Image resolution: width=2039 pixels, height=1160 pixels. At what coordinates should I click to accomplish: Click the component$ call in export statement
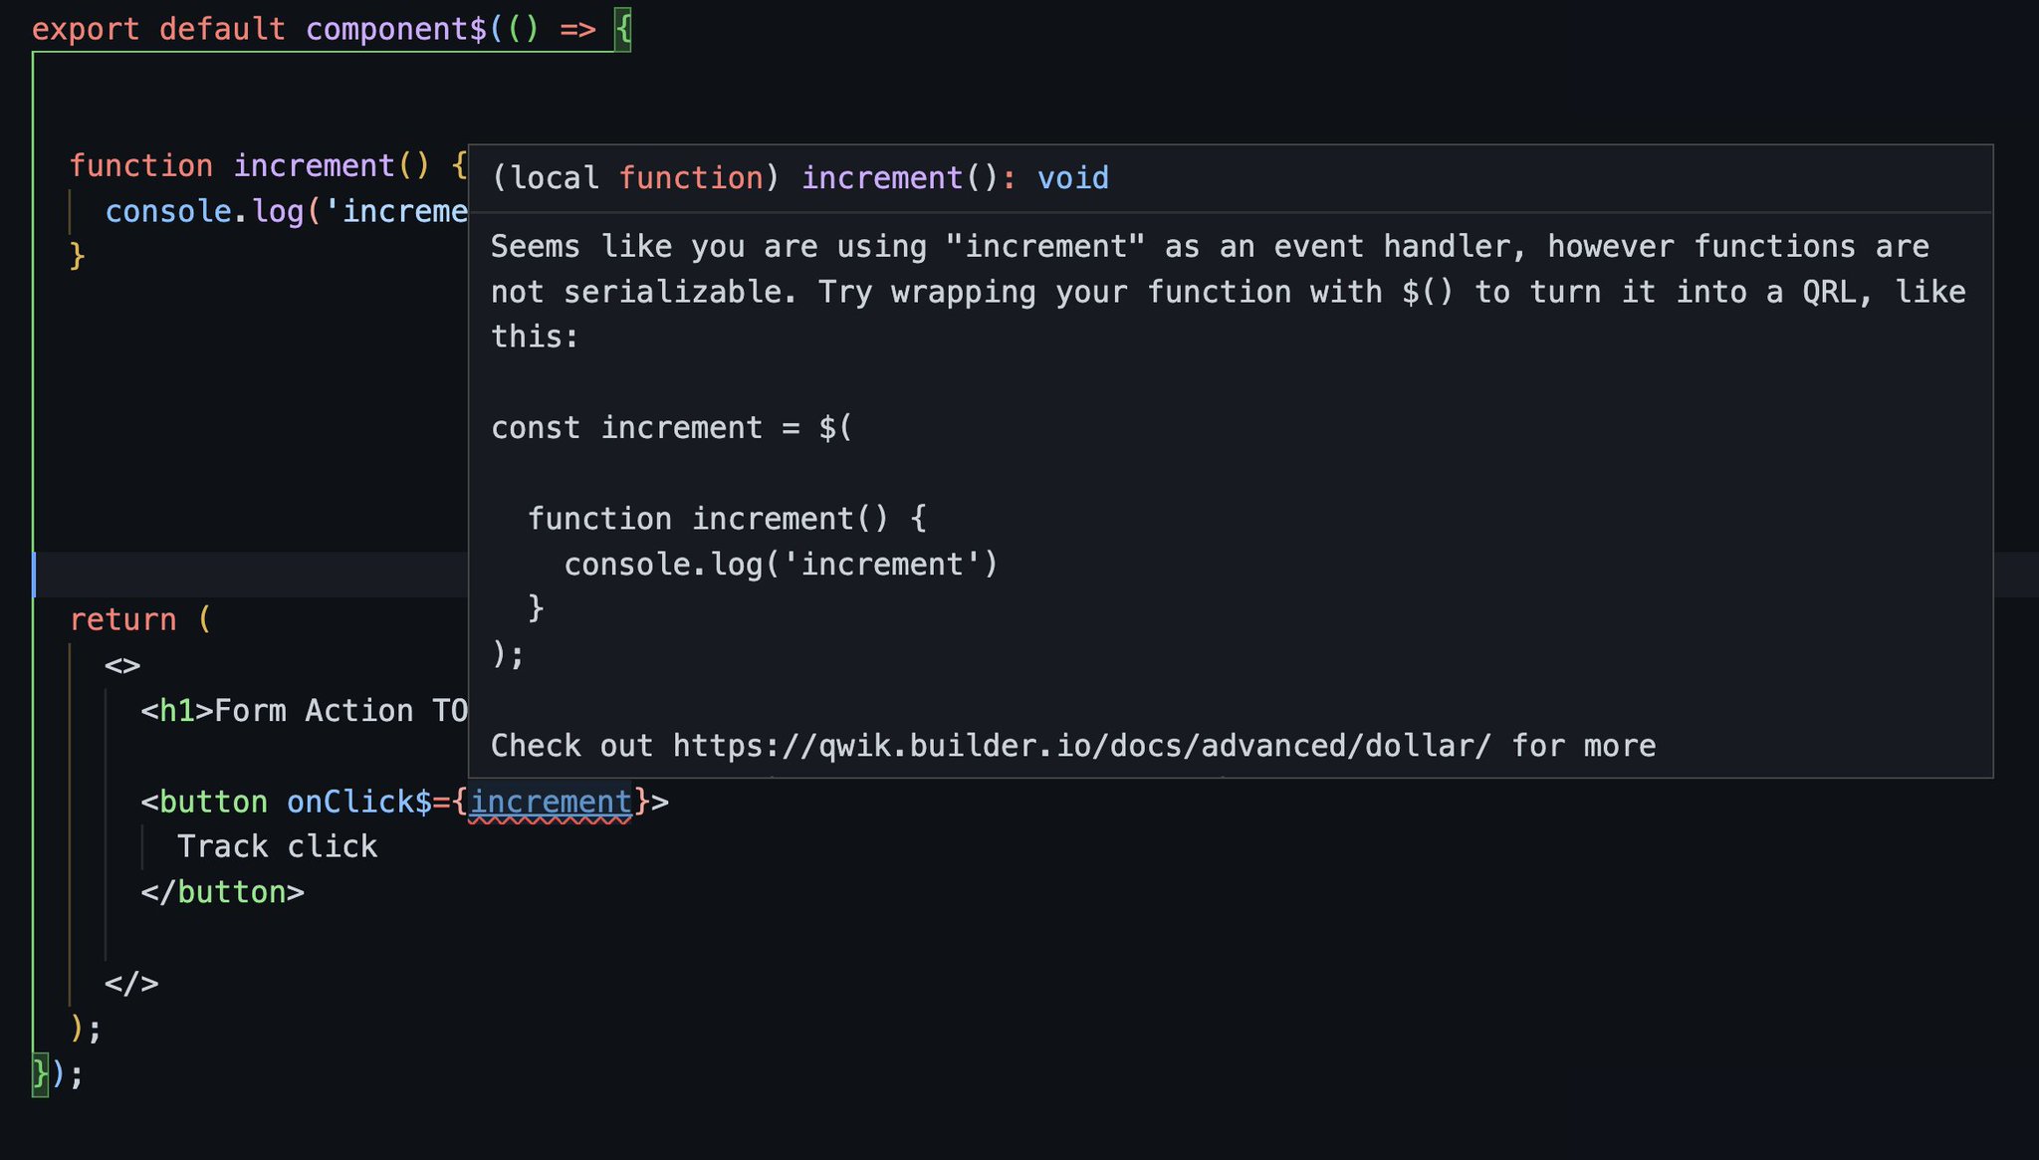tap(393, 28)
